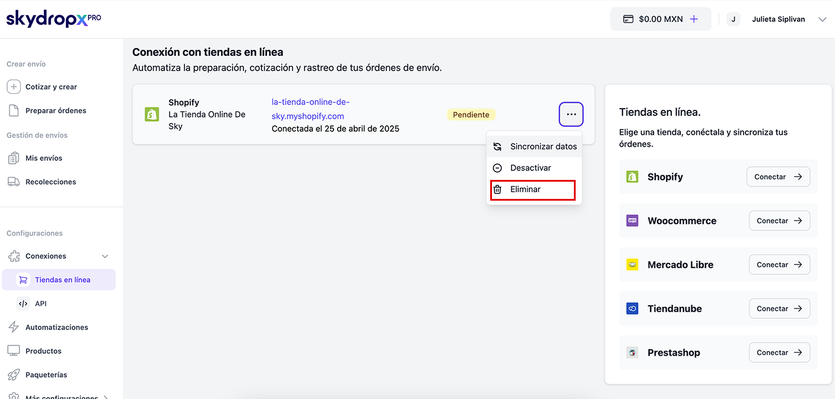Click the sync arrows icon

497,146
